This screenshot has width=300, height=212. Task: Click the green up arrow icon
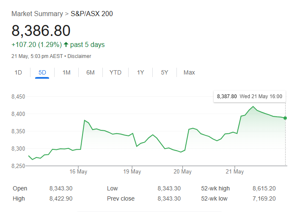click(66, 44)
